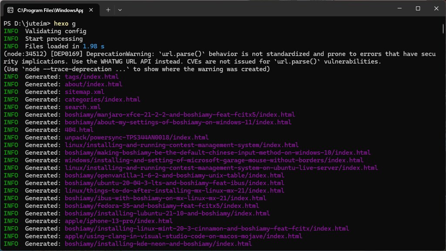
Task: Click the fedora-35-and-boshiamy path
Action: coord(162,206)
